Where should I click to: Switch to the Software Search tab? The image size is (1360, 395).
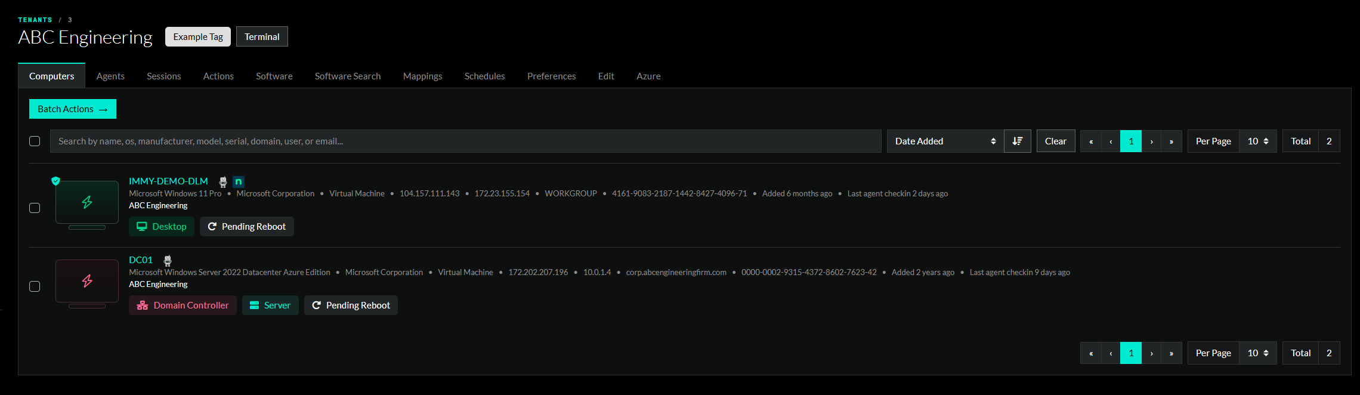347,76
